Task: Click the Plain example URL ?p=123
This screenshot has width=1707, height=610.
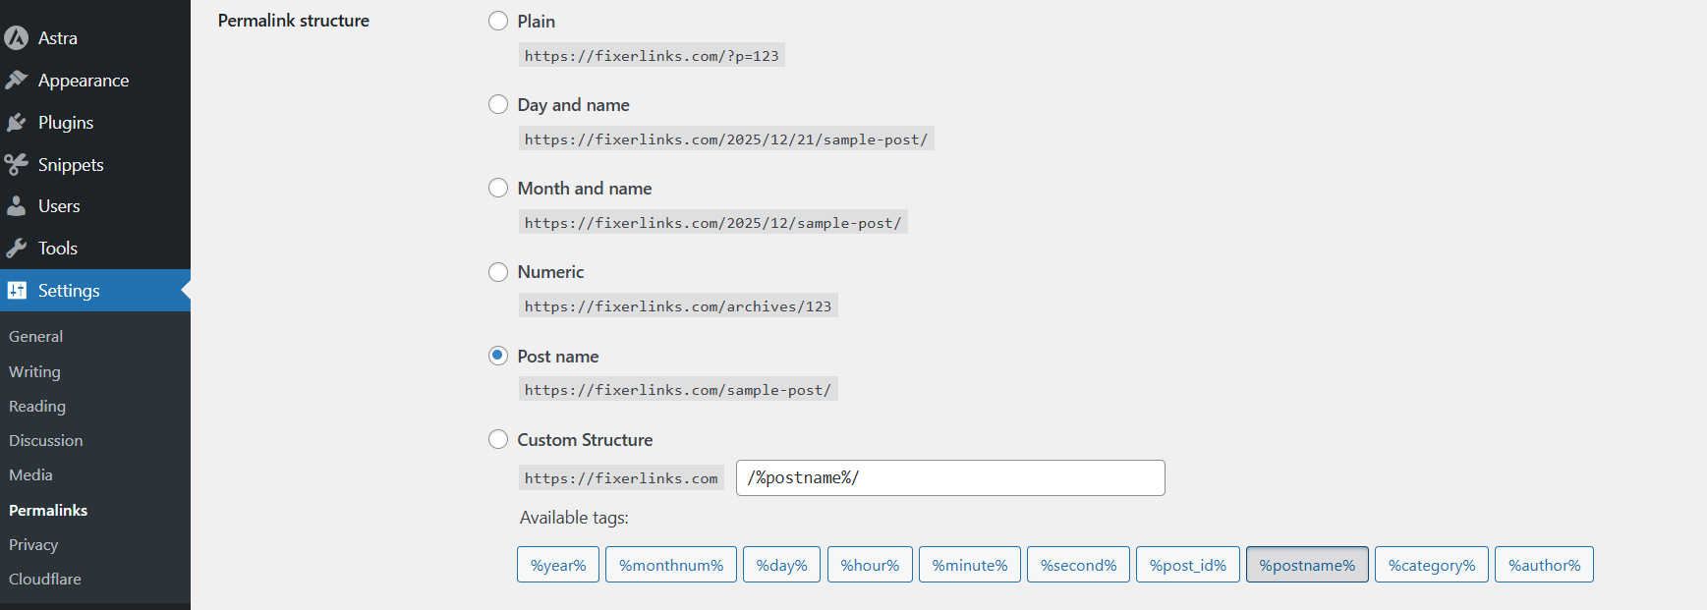Action: point(652,56)
